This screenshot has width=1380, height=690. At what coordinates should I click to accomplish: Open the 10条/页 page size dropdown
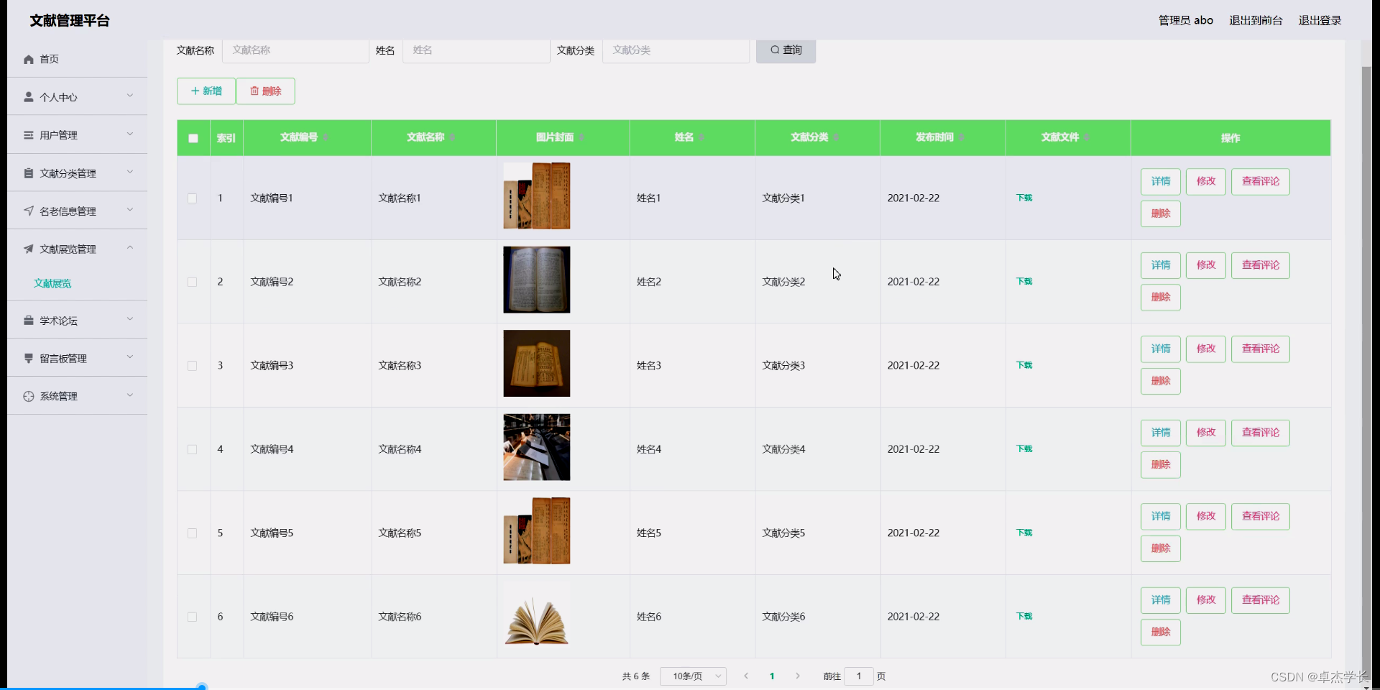(x=692, y=676)
